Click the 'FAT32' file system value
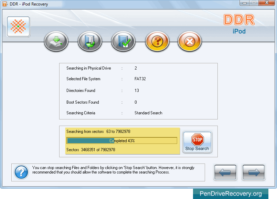The width and height of the screenshot is (277, 199). coord(140,79)
